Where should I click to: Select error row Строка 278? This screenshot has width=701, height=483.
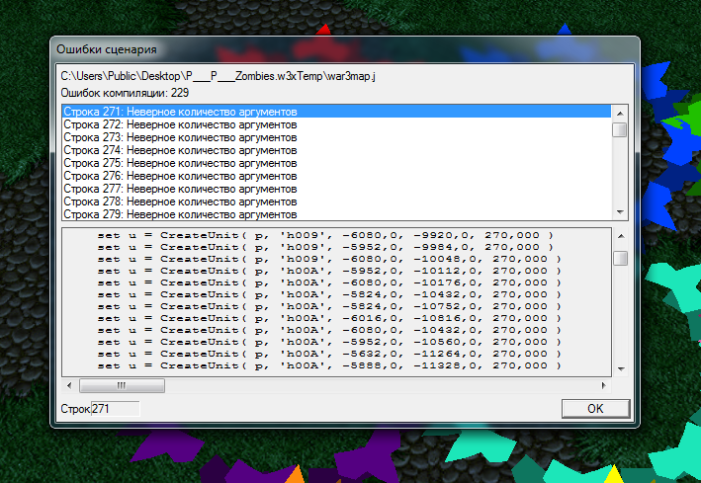coord(336,201)
